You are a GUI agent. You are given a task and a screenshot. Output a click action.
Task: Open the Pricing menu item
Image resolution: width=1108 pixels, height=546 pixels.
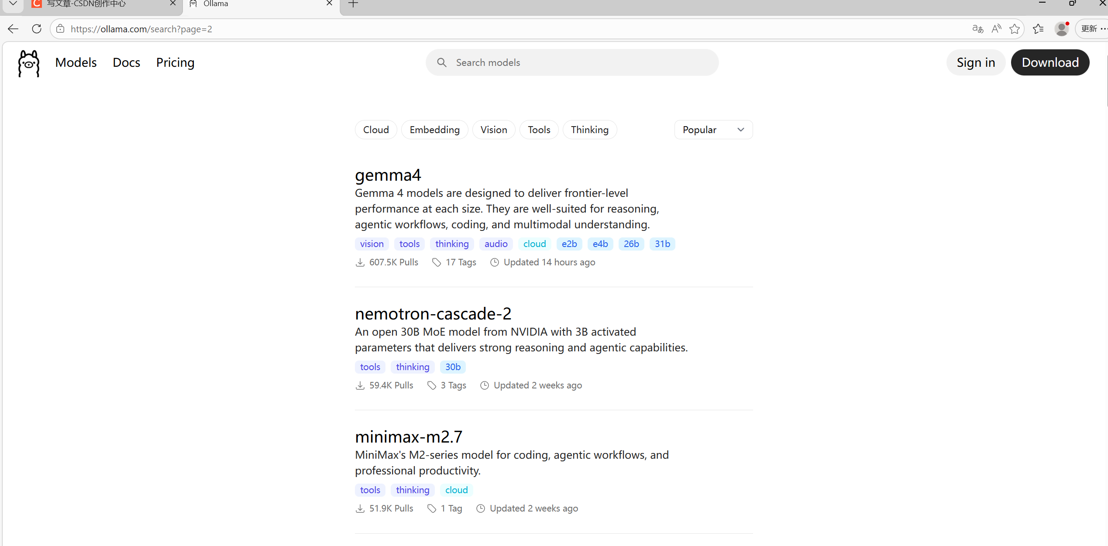(175, 62)
